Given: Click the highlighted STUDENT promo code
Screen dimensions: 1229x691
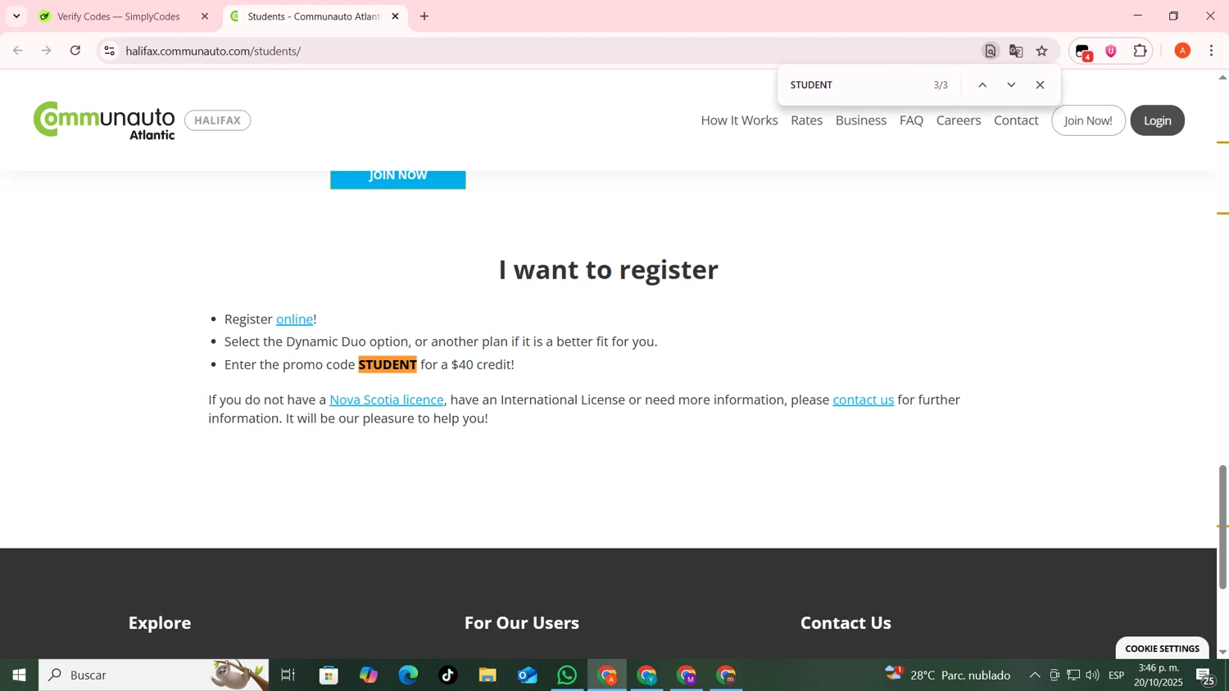Looking at the screenshot, I should tap(388, 364).
